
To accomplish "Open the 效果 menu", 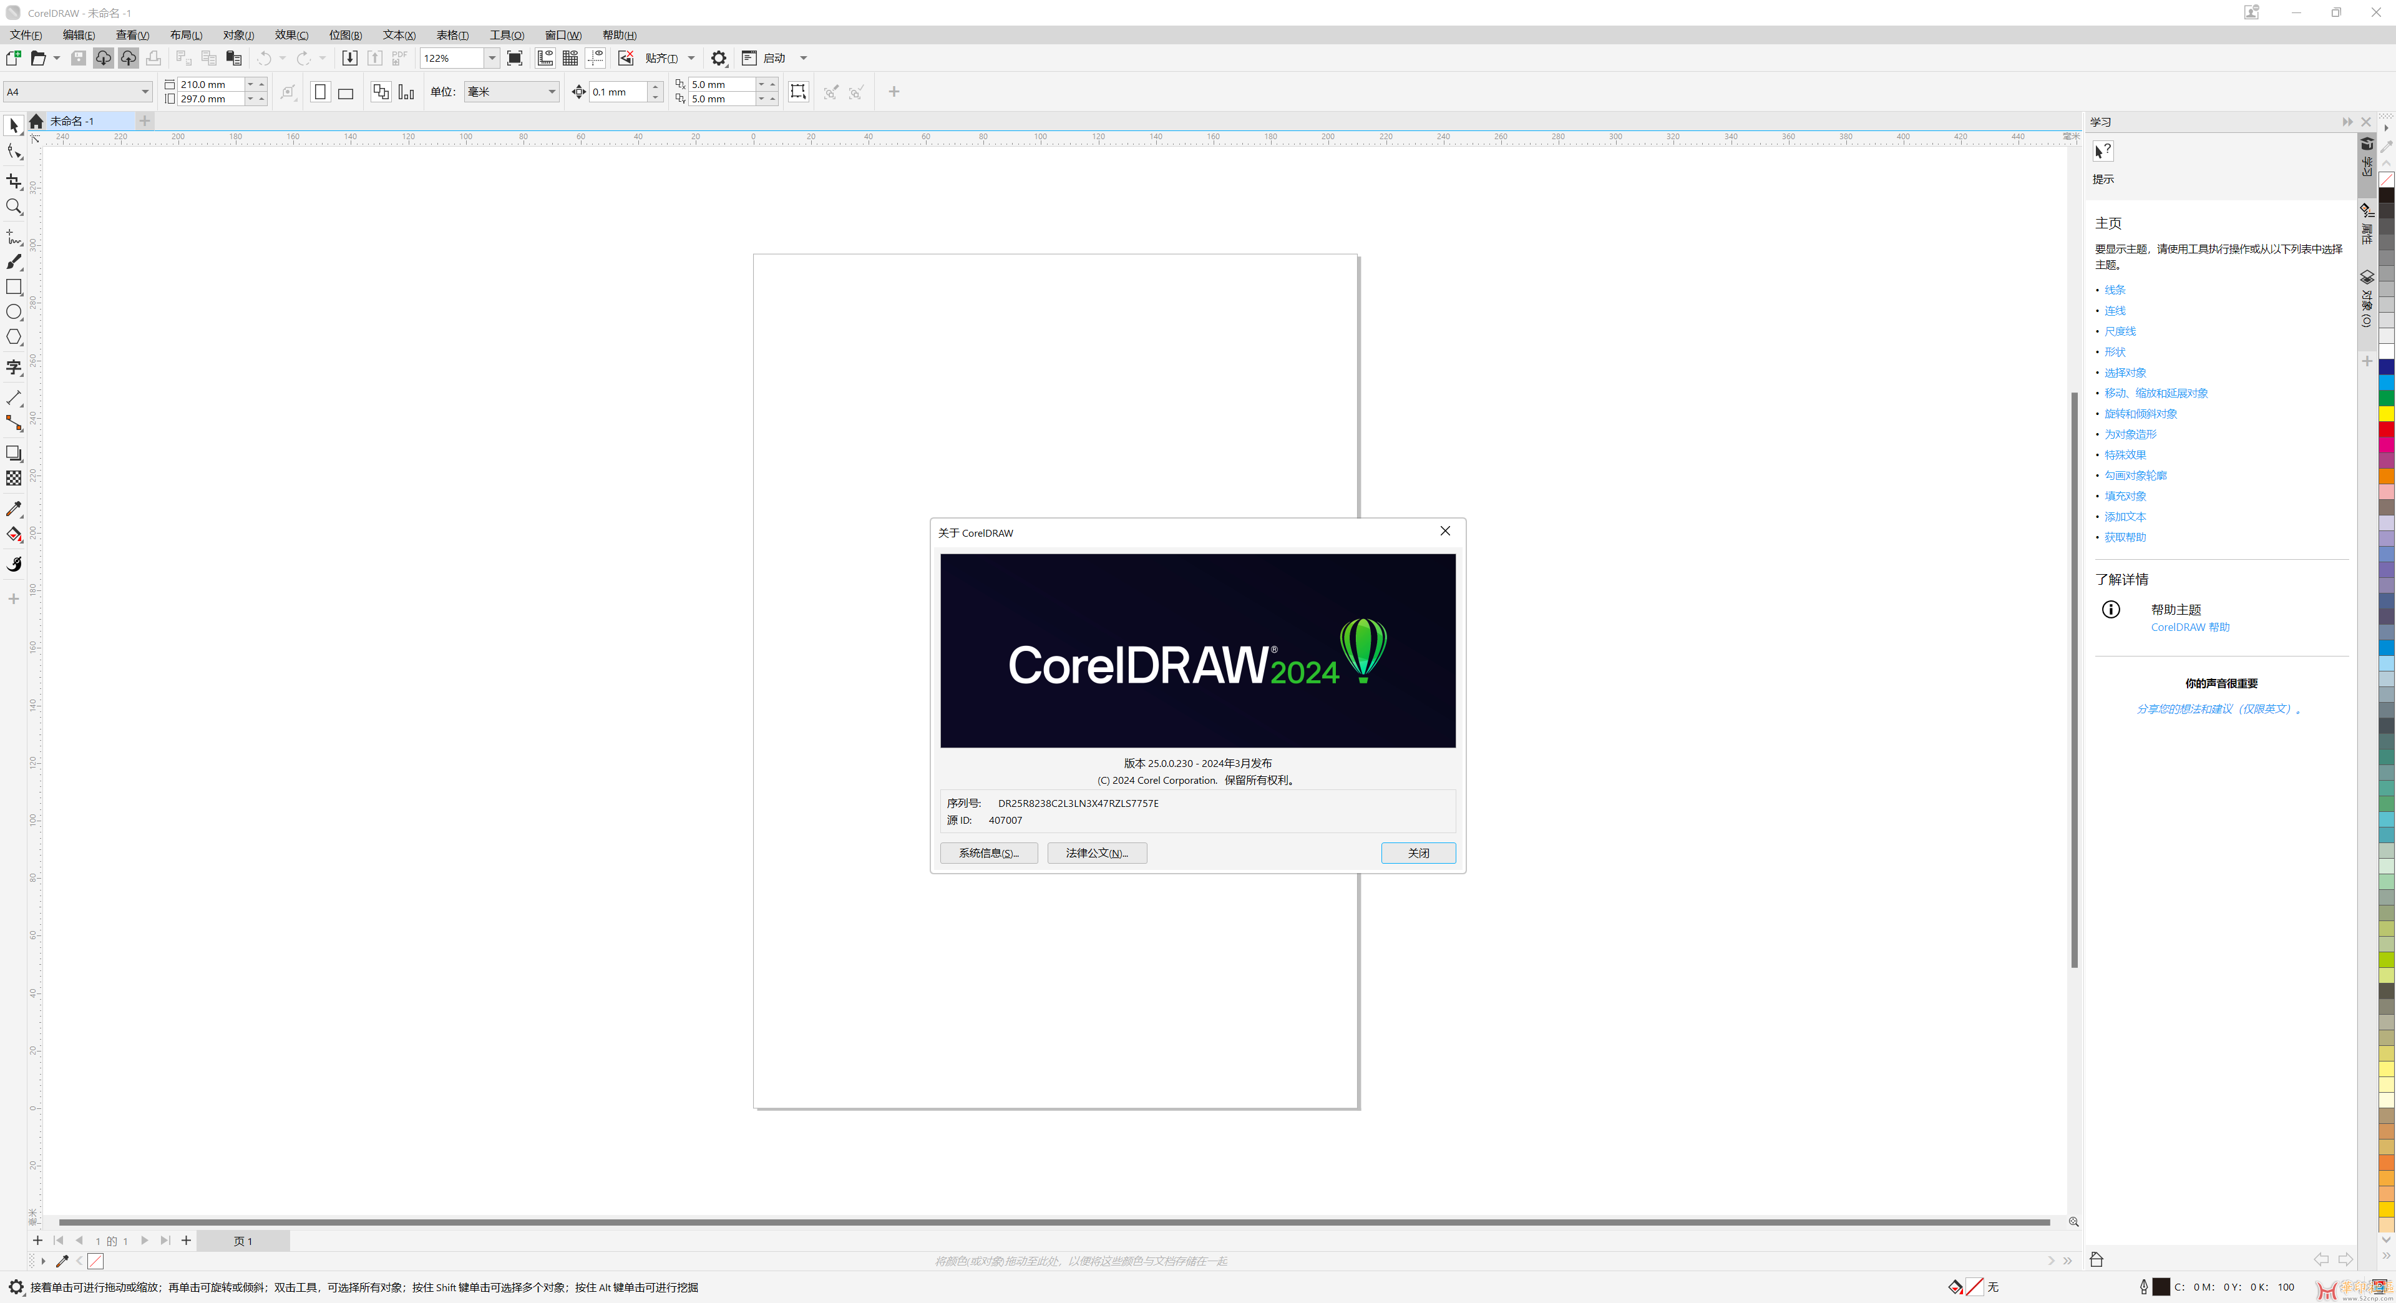I will (291, 36).
